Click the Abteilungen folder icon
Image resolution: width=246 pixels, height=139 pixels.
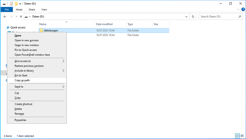(41, 30)
